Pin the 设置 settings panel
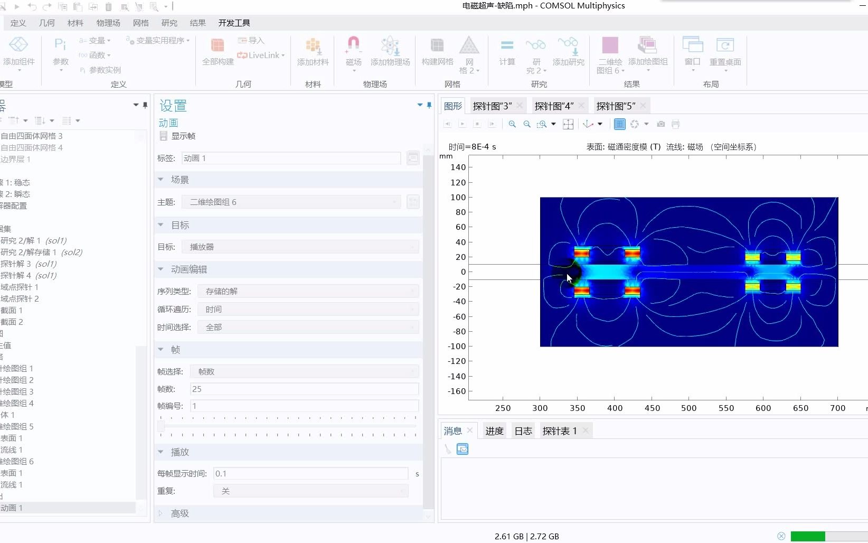This screenshot has width=868, height=543. 429,105
